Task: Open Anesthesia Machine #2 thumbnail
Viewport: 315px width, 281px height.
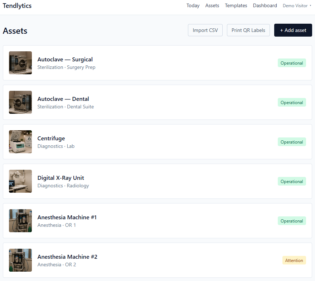Action: (20, 260)
